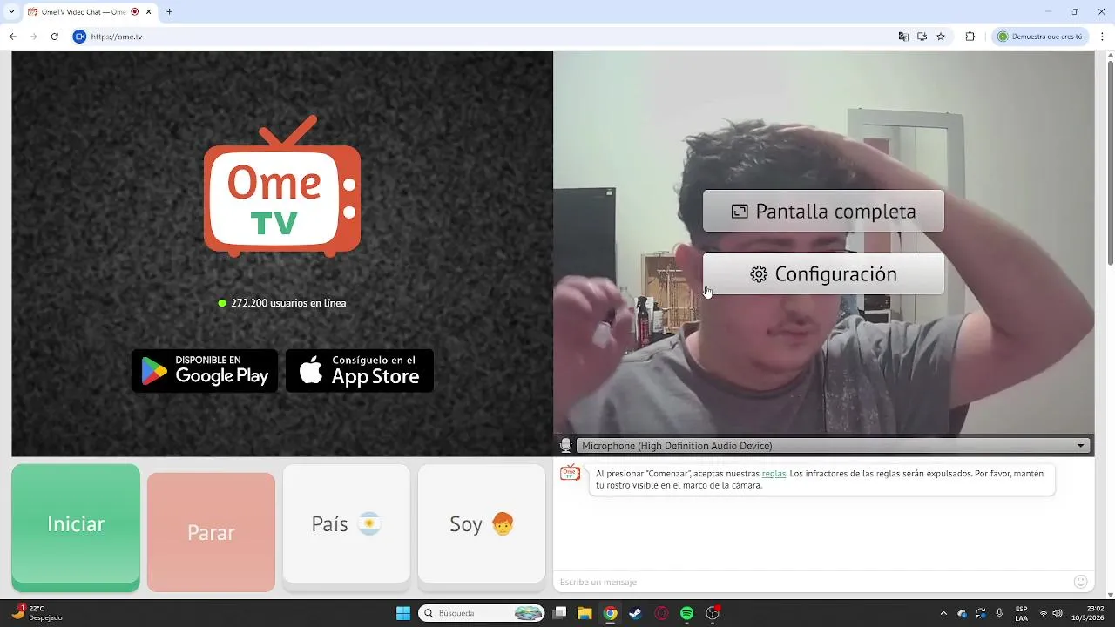Reload the ome.tv page
The width and height of the screenshot is (1115, 627).
point(54,37)
